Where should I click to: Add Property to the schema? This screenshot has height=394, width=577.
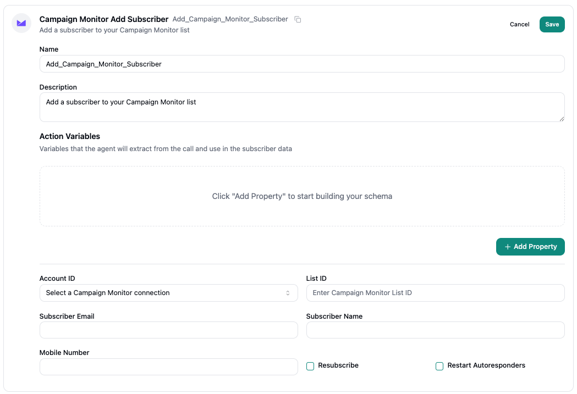(x=530, y=247)
